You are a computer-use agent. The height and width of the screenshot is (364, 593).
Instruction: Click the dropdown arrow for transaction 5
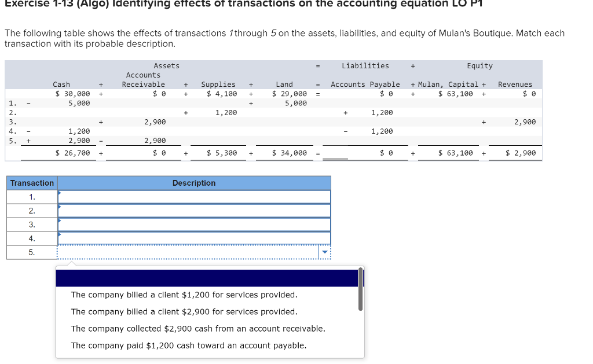click(325, 252)
